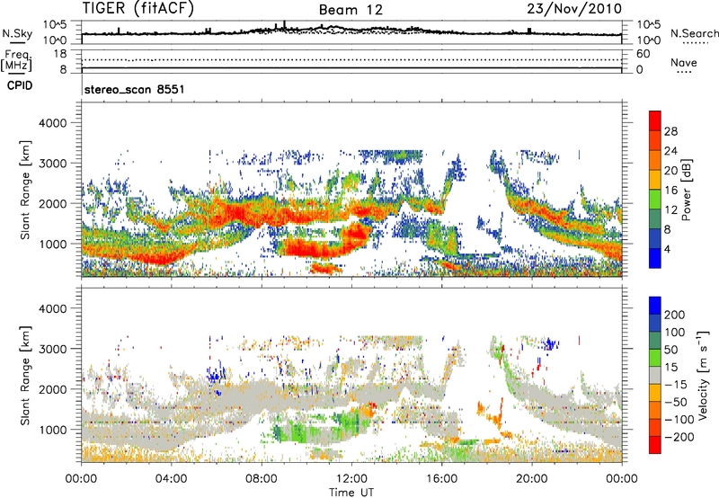Image resolution: width=719 pixels, height=498 pixels.
Task: Pick the yellow 16–20 dB power colorbar segment
Action: [655, 180]
